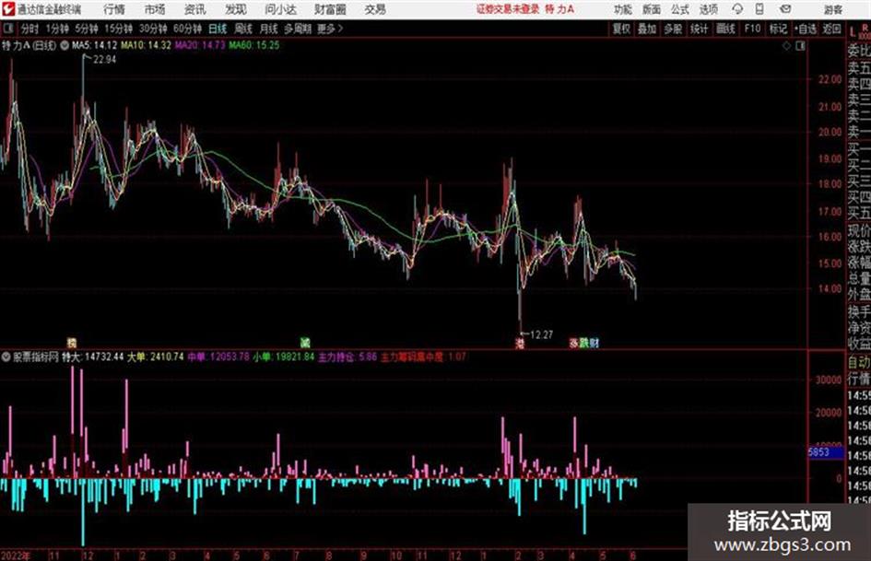This screenshot has height=561, width=871.
Task: Add stock via 自选 button
Action: click(x=806, y=29)
